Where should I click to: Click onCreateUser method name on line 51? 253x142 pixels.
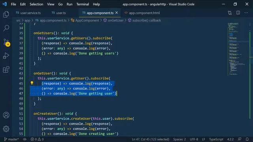(x=45, y=114)
